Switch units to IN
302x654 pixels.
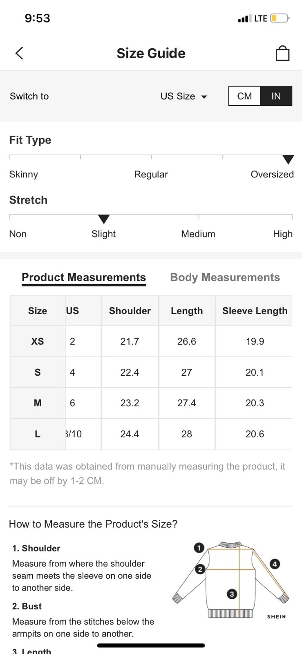tap(276, 96)
